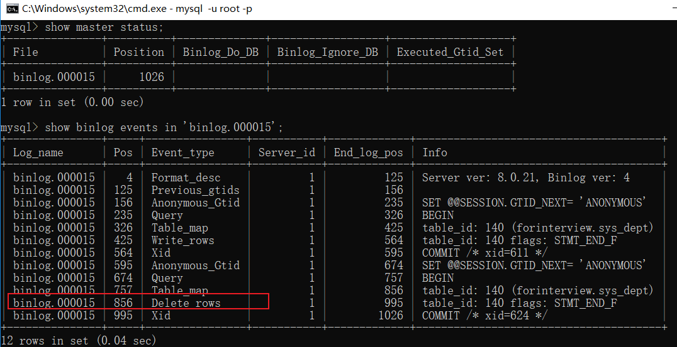The height and width of the screenshot is (347, 677).
Task: Click the 'COMMIT /* xid=611 */' info text
Action: click(485, 253)
